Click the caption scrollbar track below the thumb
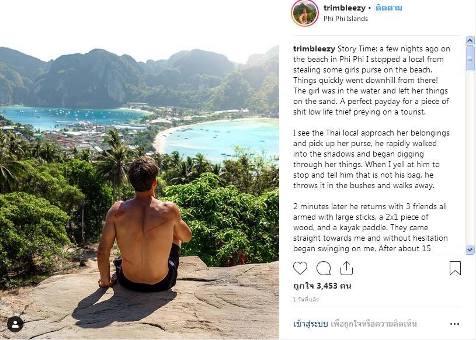This screenshot has height=340, width=476. click(x=470, y=164)
